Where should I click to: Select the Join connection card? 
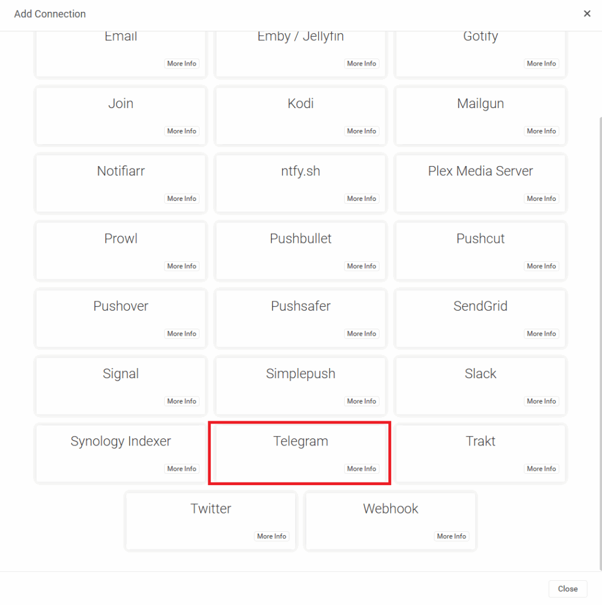pyautogui.click(x=120, y=115)
